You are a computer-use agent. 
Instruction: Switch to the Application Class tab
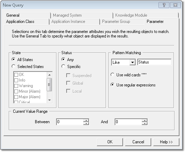pos(27,22)
